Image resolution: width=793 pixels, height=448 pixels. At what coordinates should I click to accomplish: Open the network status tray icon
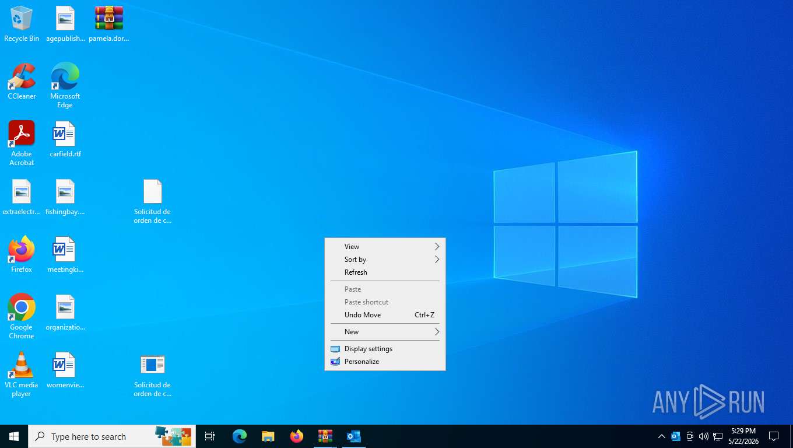pyautogui.click(x=718, y=436)
